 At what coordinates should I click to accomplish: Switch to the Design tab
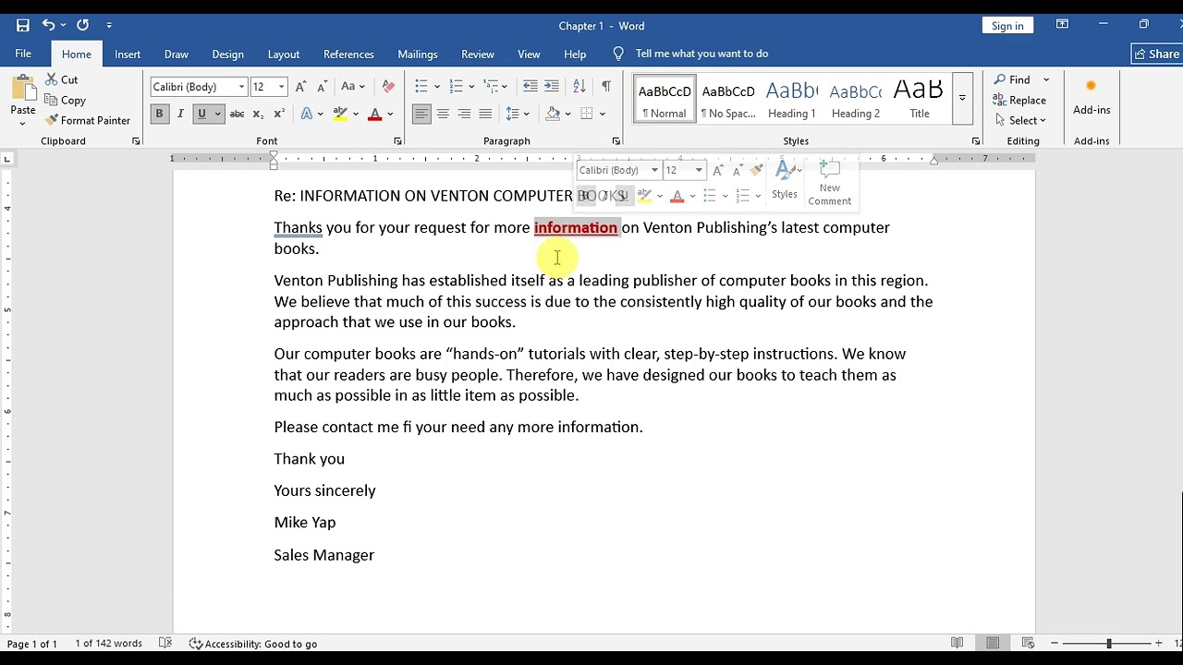pos(227,54)
